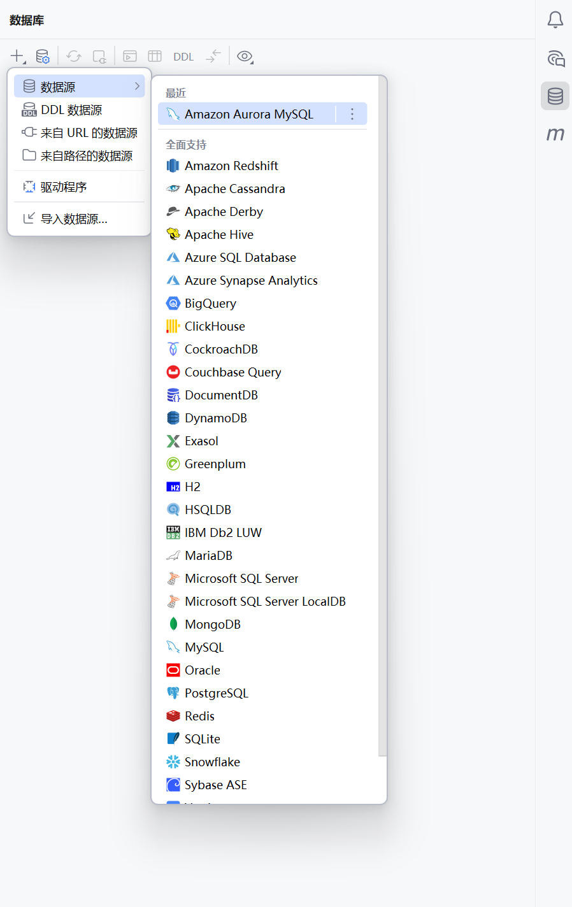Open Notifications bell in right sidebar

[555, 20]
